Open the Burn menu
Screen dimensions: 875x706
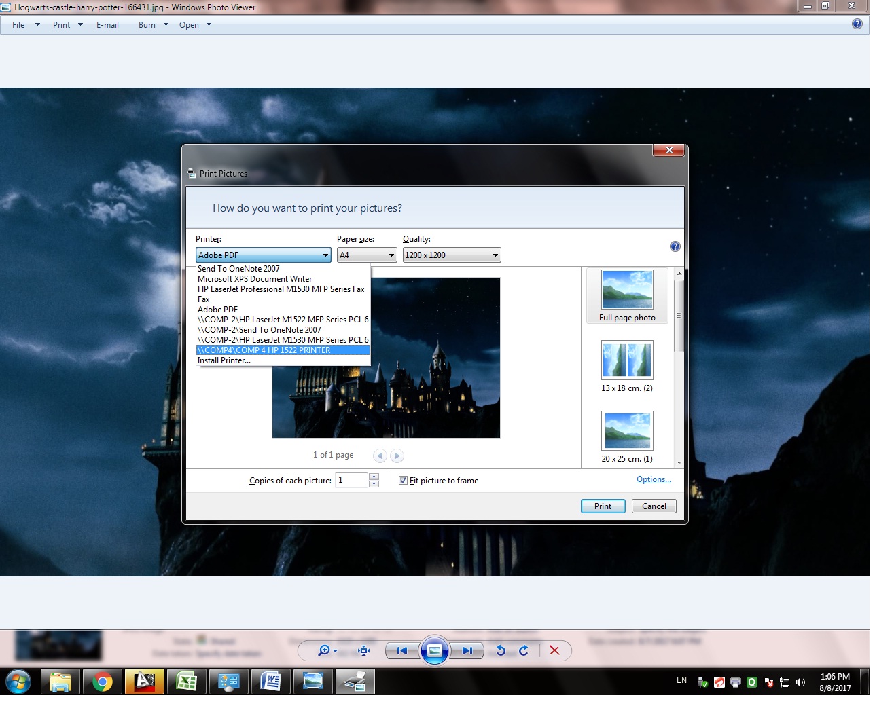(147, 25)
